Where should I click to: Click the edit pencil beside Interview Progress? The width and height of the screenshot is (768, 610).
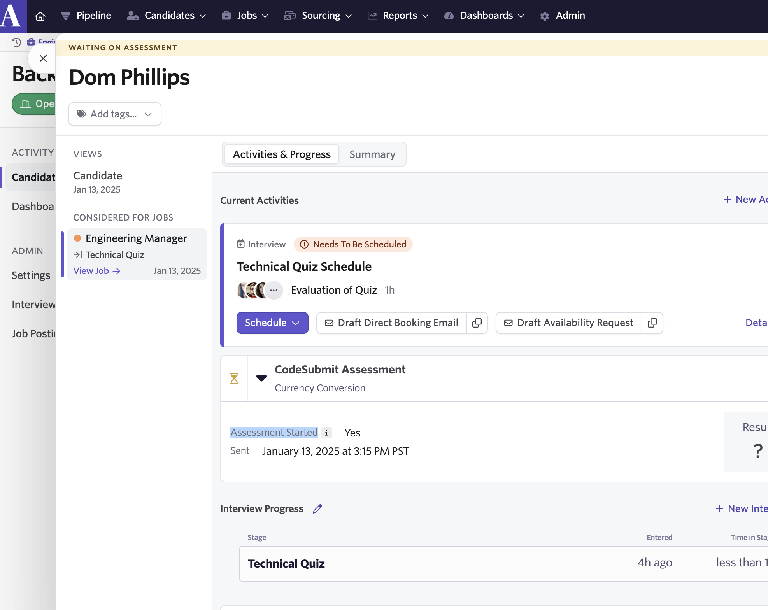pos(317,509)
